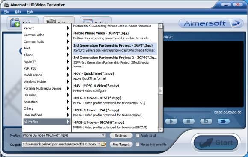Open the Others submenu

[47, 108]
